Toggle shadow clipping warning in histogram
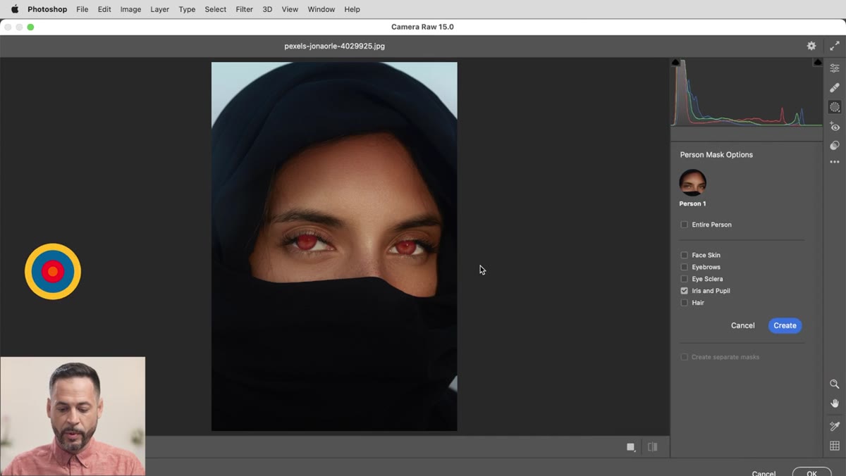The image size is (846, 476). click(675, 63)
